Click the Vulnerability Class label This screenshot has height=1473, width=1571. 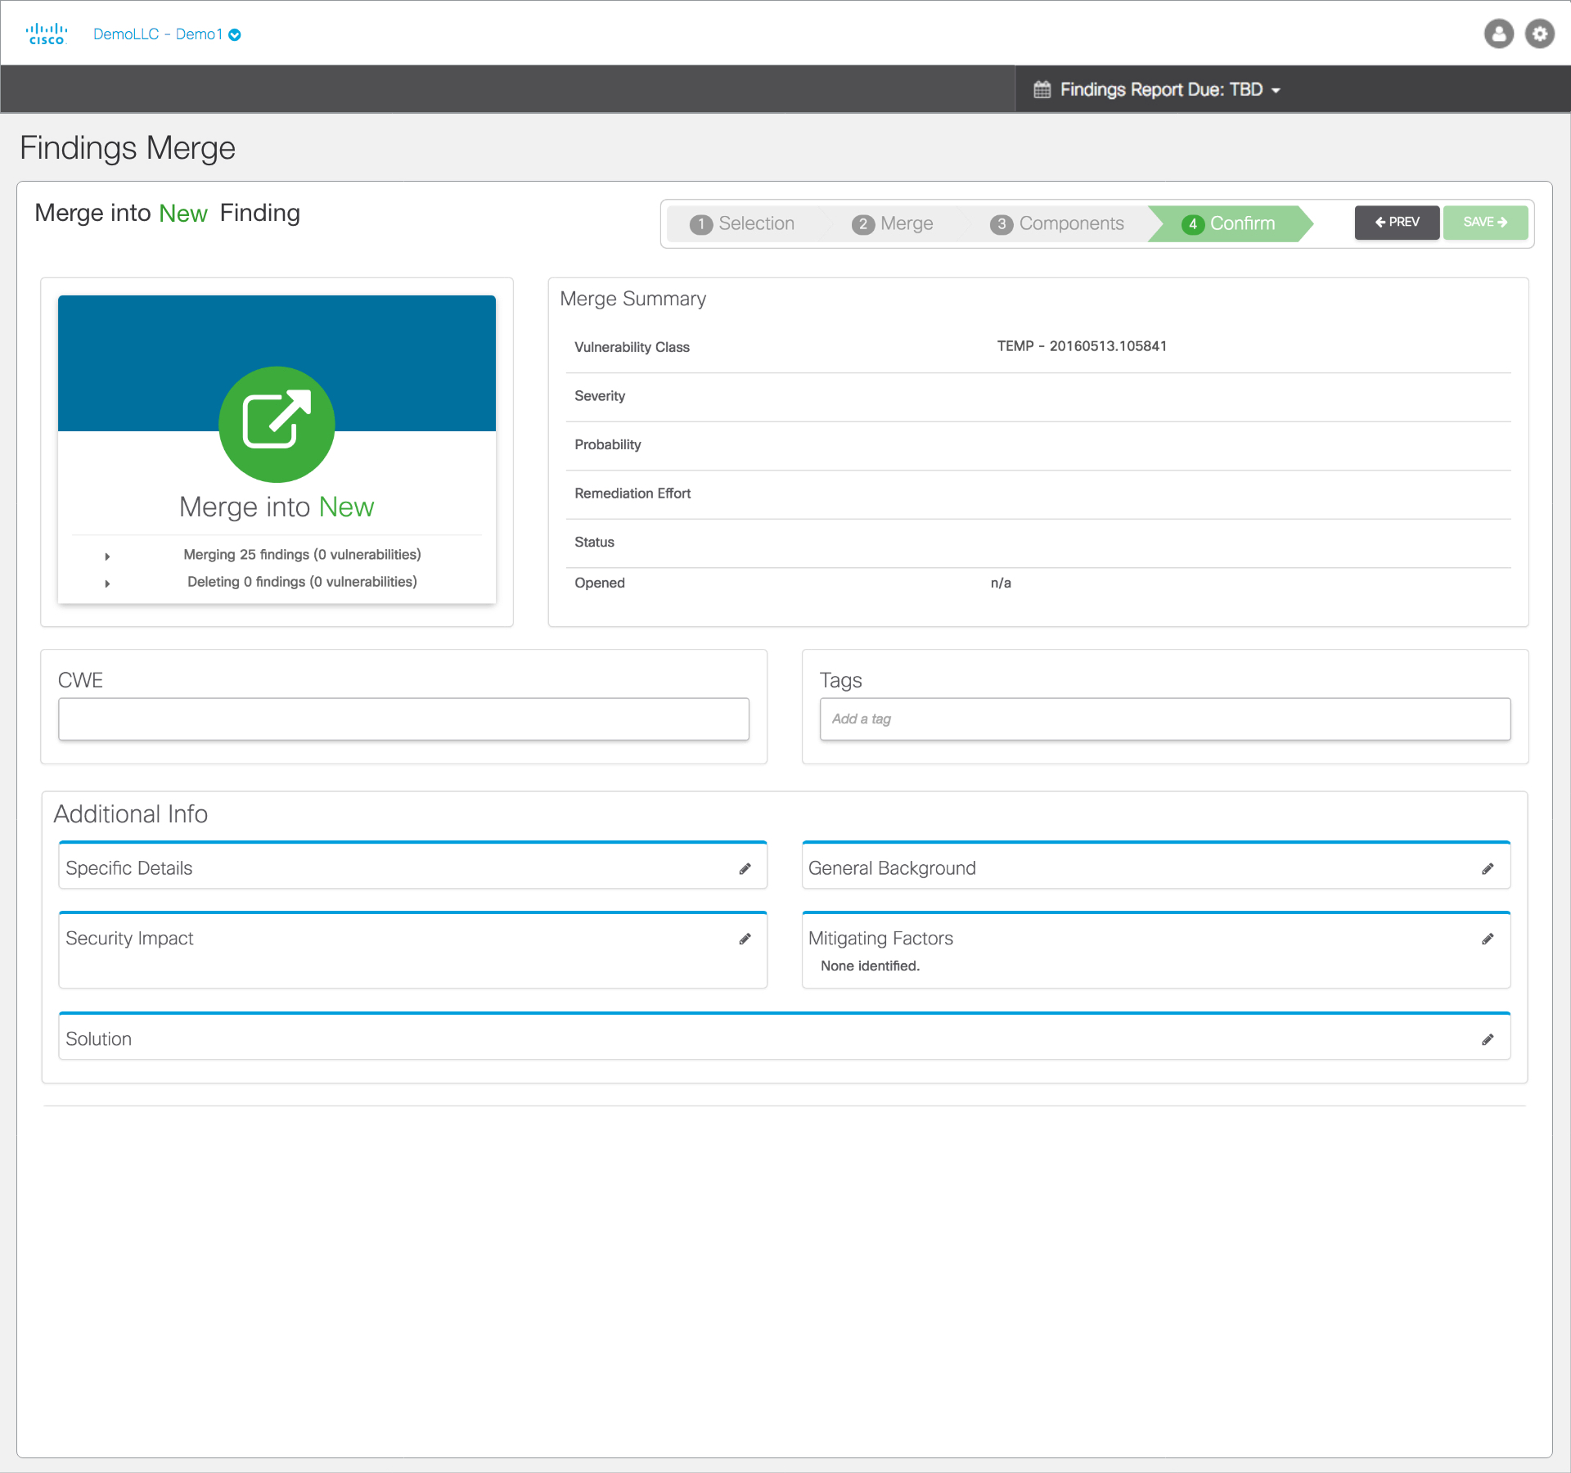(632, 347)
